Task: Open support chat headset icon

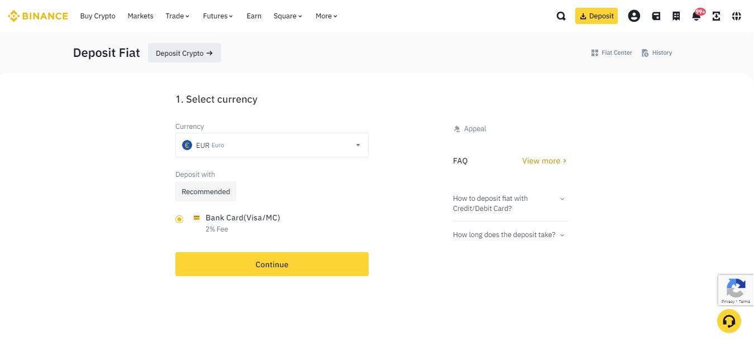Action: coord(729,321)
